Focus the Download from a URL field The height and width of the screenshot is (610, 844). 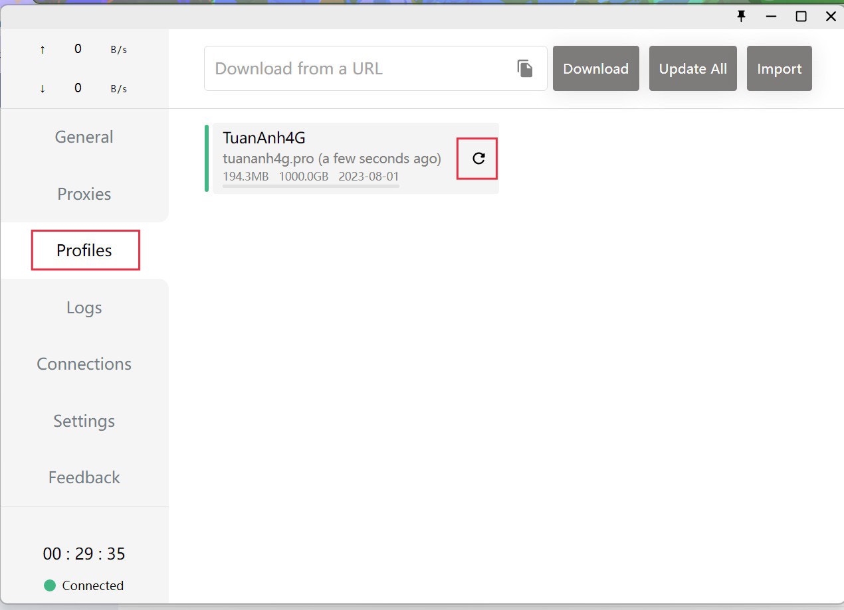(x=359, y=68)
